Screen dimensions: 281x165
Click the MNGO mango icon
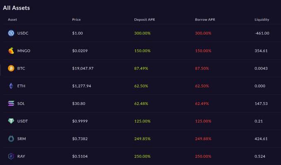pos(11,51)
